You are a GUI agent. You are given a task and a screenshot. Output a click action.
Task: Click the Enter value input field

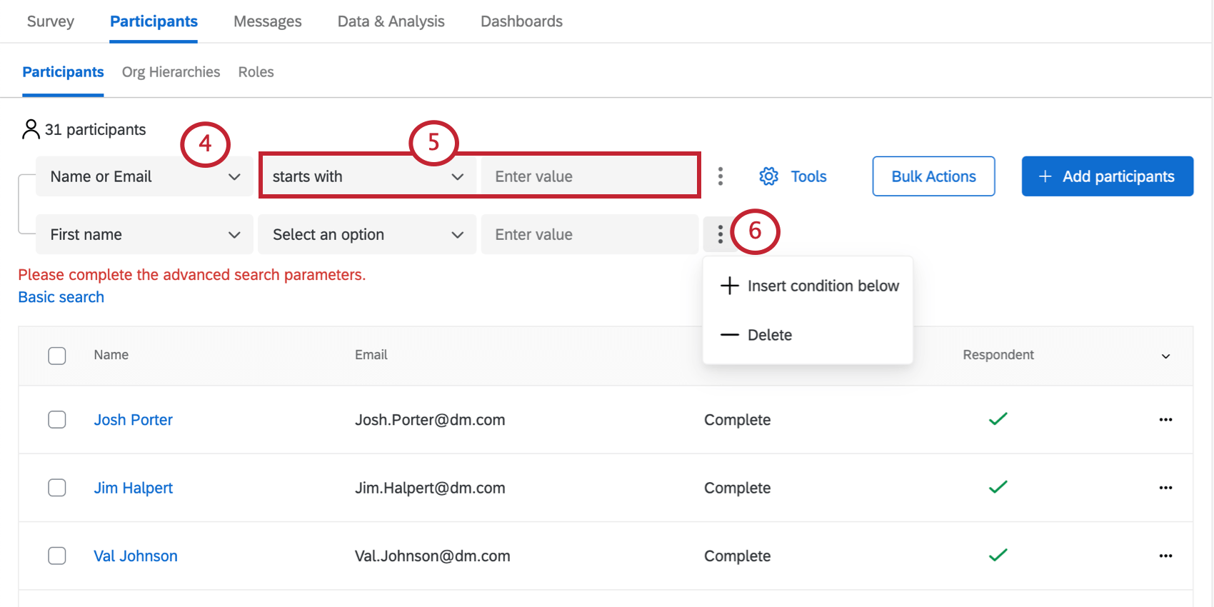pos(589,176)
